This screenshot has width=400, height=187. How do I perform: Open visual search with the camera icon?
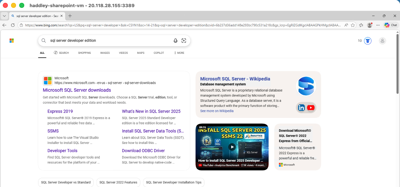[184, 41]
